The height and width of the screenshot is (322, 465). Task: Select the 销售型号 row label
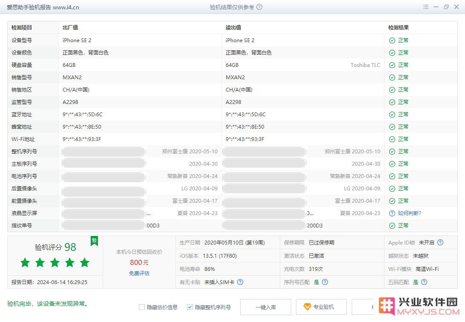[x=22, y=78]
